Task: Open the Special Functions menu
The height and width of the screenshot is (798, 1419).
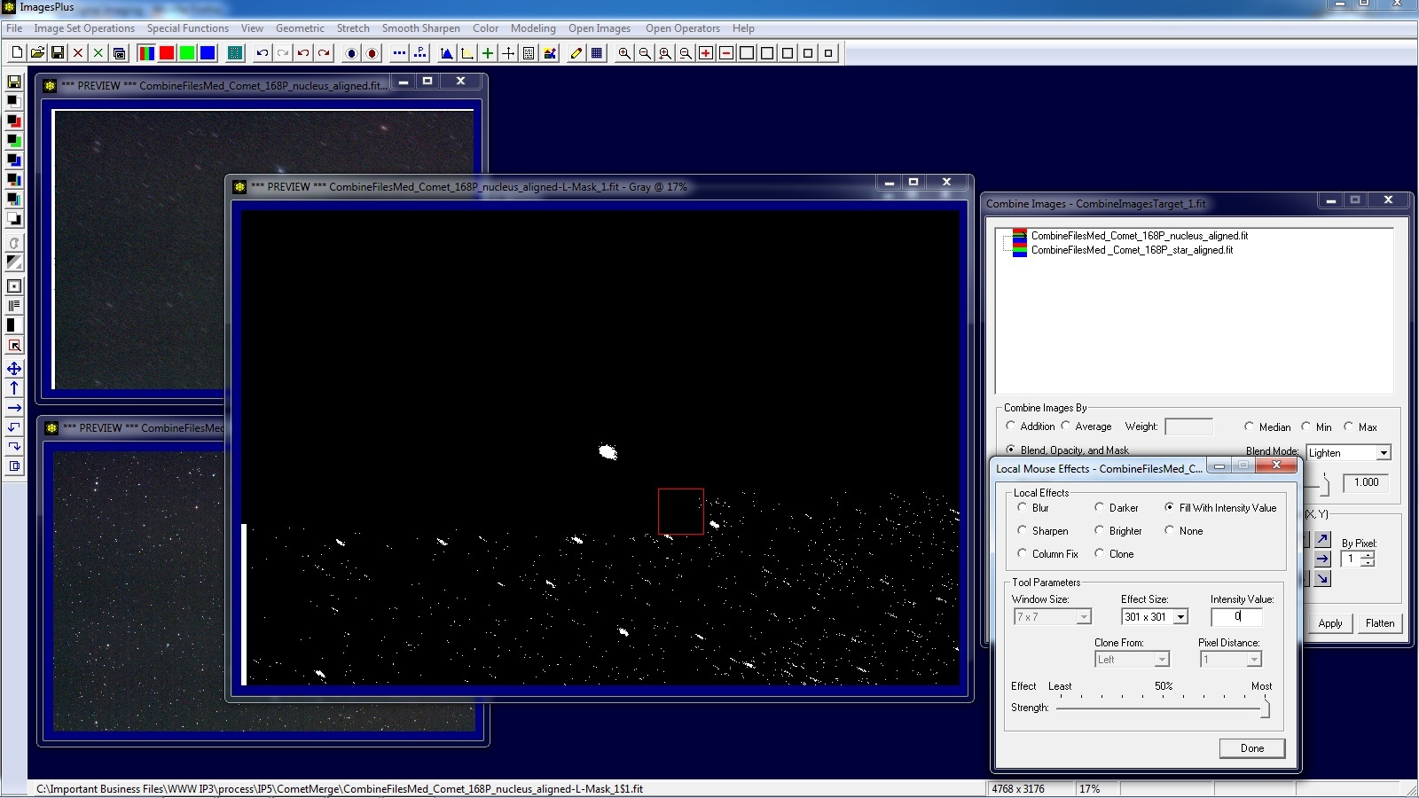Action: click(x=187, y=28)
